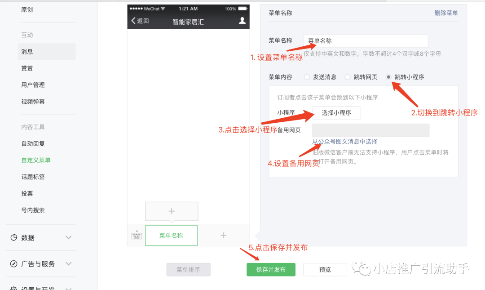This screenshot has height=290, width=485.
Task: Open 赞赏 in the sidebar
Action: [x=27, y=68]
